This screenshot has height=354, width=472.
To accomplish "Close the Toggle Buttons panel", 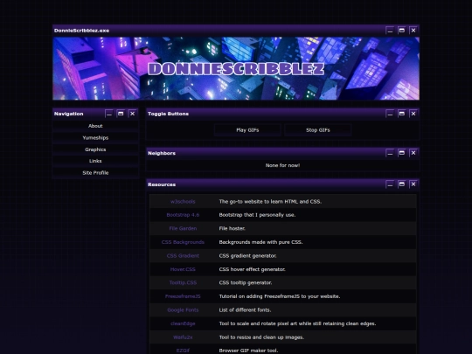I will (413, 114).
